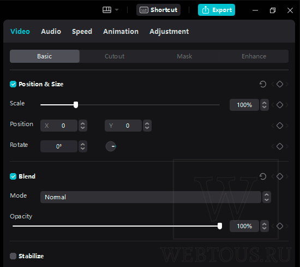Uncheck the Position & Size checkbox
Screen dimensions: 300x267
(x=13, y=84)
